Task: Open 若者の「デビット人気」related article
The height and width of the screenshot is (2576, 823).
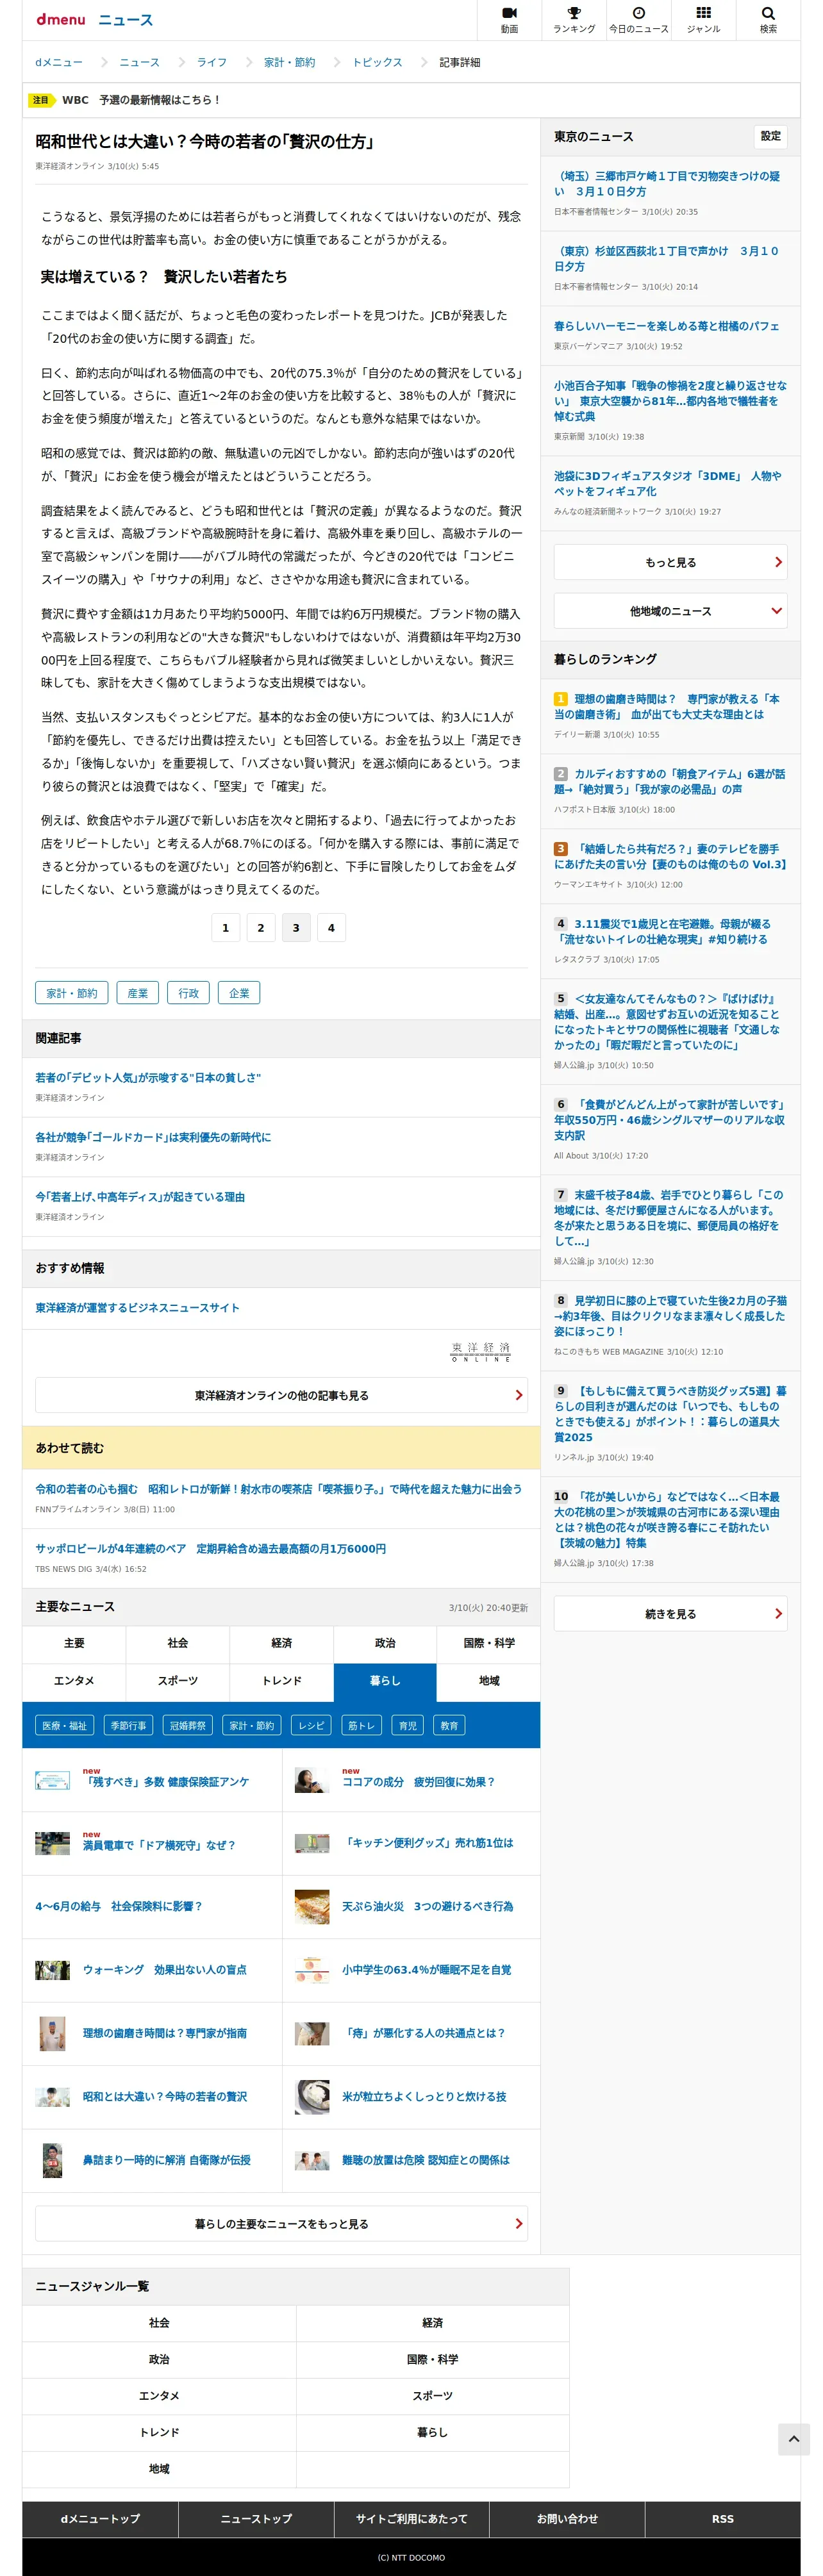Action: 148,1078
